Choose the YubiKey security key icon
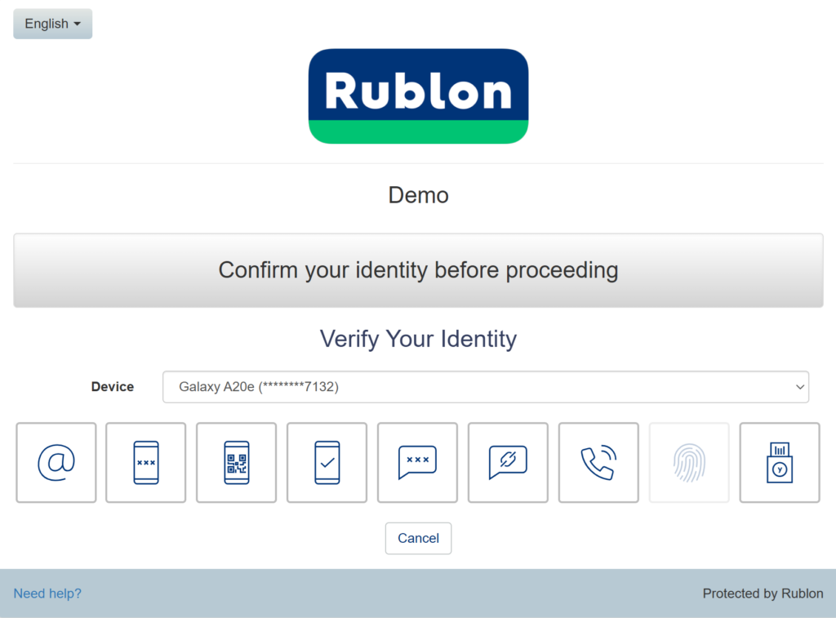 780,462
